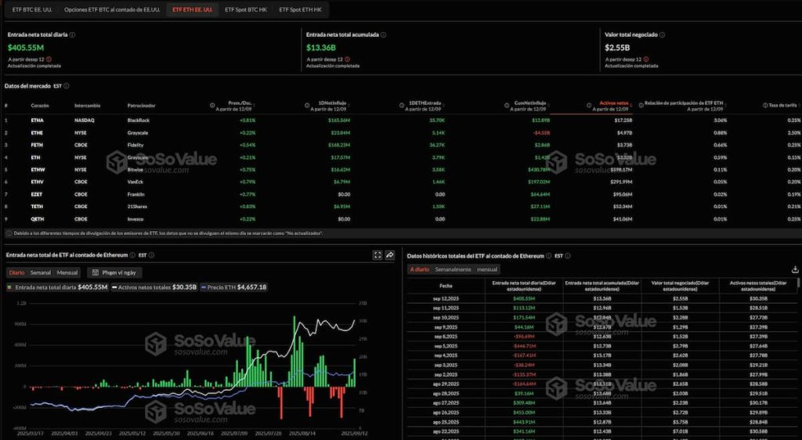This screenshot has width=802, height=440.
Task: Select A diario in historical table
Action: 420,269
